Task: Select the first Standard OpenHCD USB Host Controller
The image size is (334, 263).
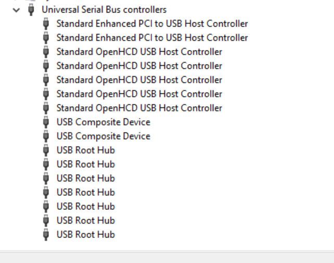Action: pyautogui.click(x=139, y=52)
